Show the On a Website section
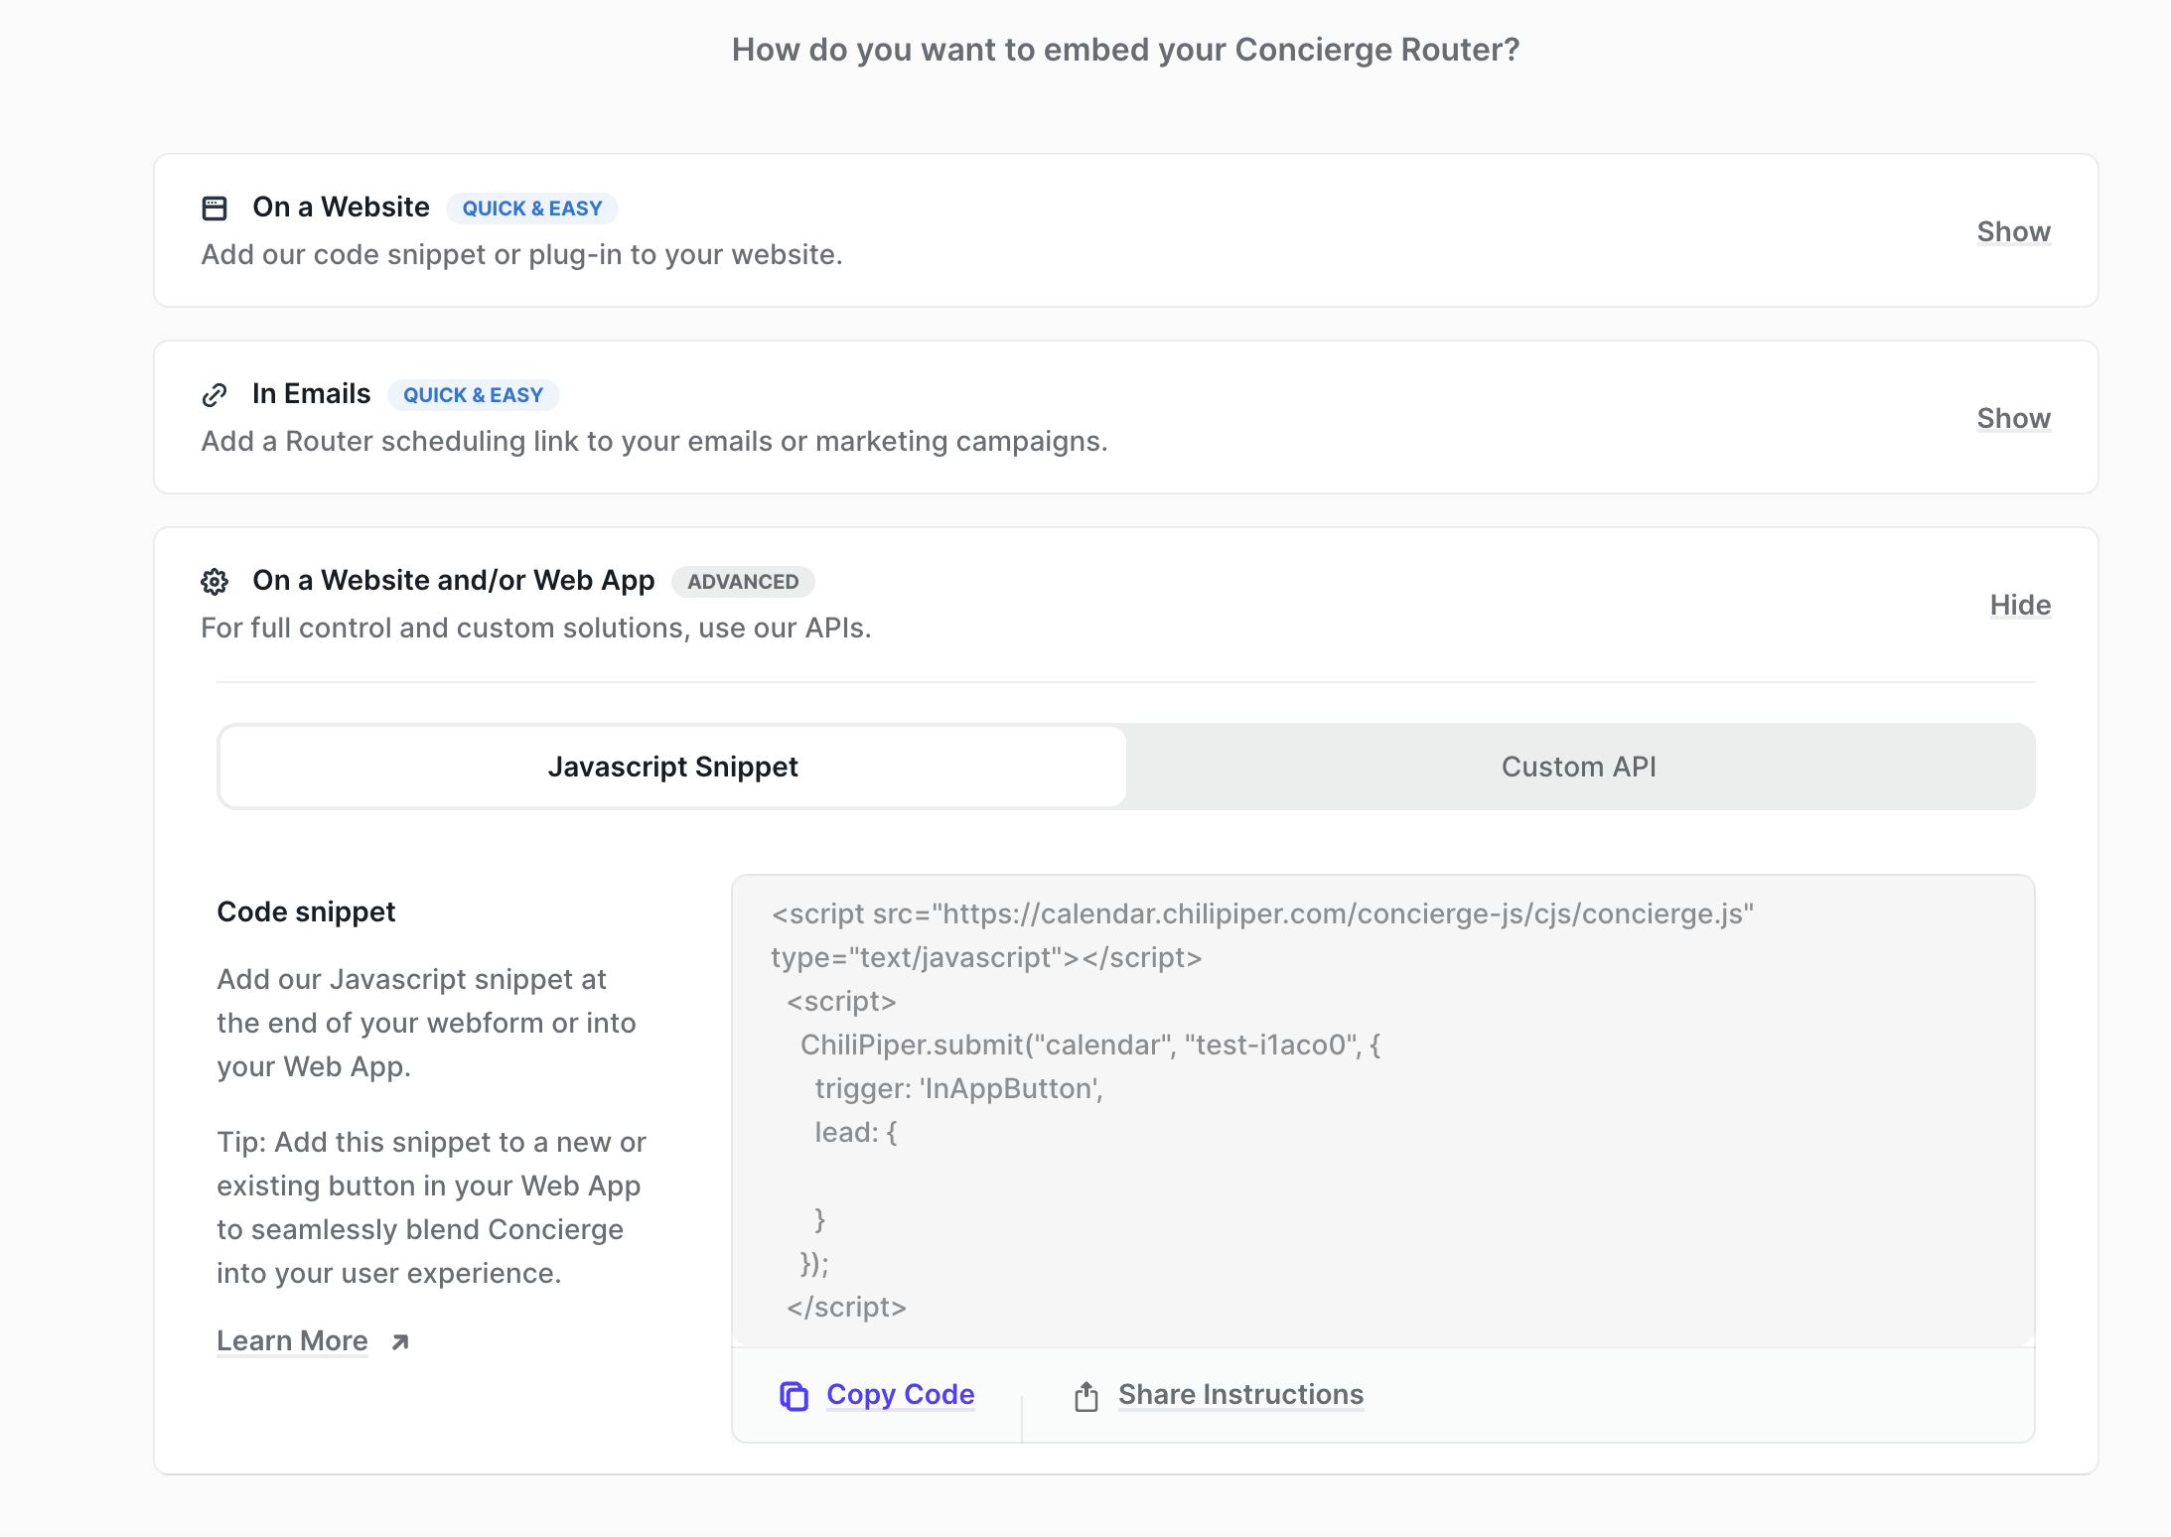This screenshot has width=2171, height=1537. coord(2013,231)
